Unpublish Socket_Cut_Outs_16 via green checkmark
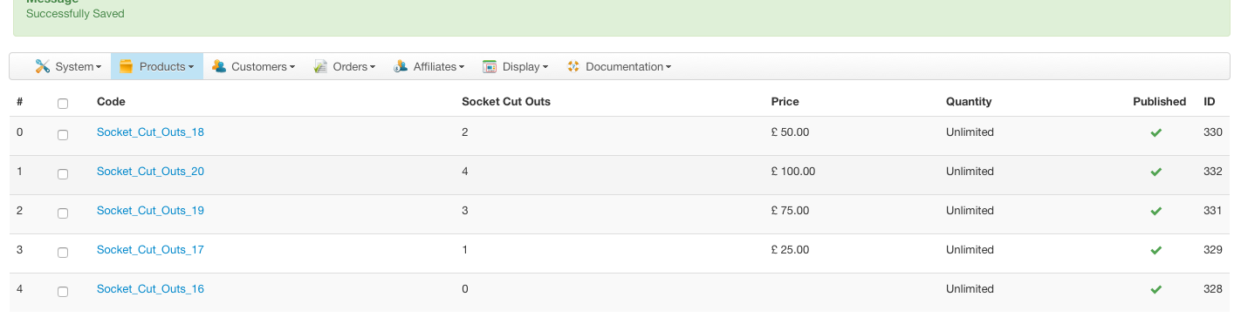Image resolution: width=1241 pixels, height=331 pixels. 1155,289
